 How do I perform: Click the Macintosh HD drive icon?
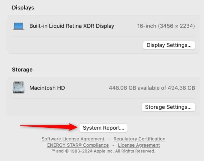click(x=18, y=88)
